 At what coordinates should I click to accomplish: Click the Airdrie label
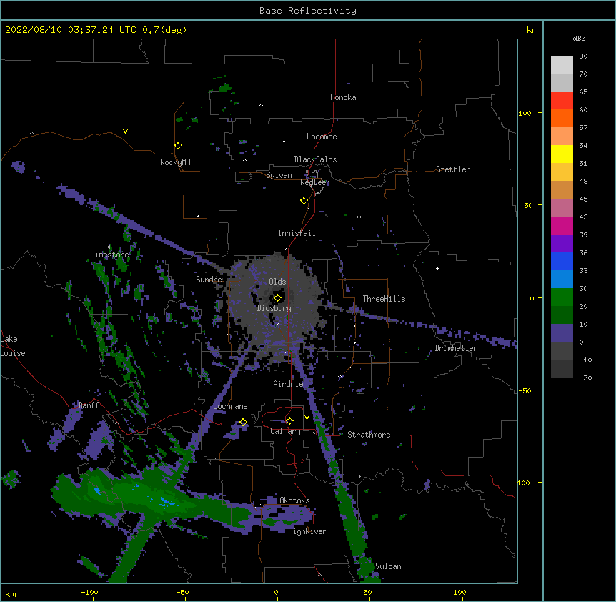click(x=288, y=384)
